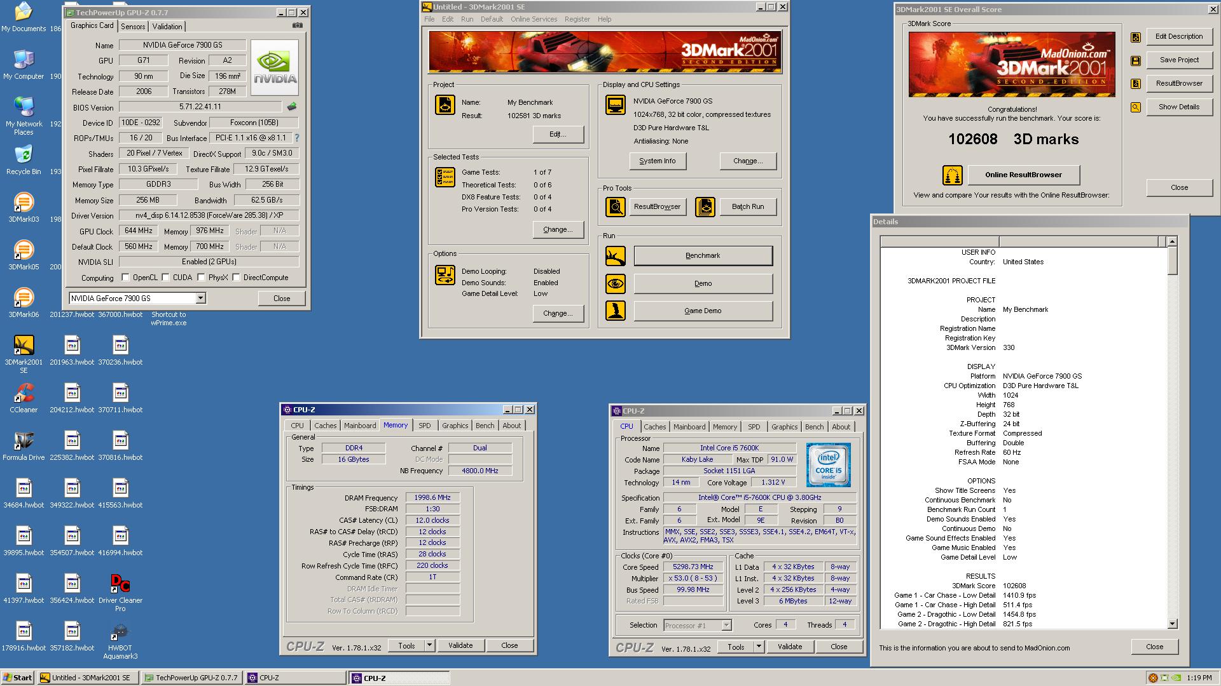This screenshot has height=686, width=1221.
Task: Open the Recycle Bin icon
Action: (x=24, y=160)
